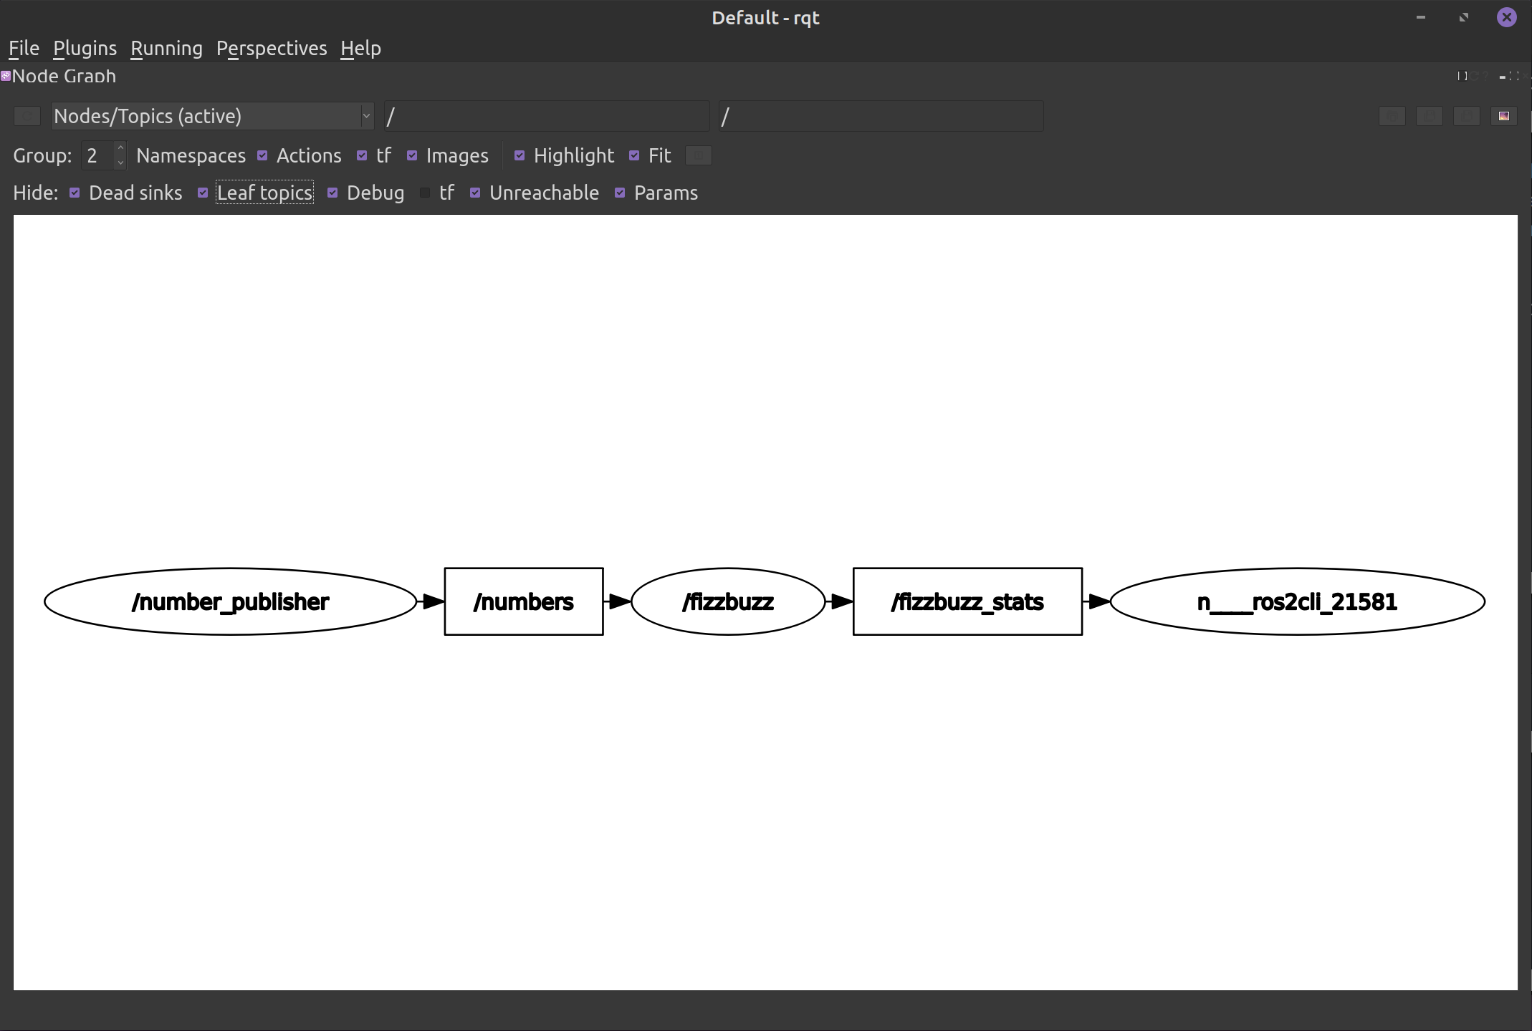Viewport: 1532px width, 1031px height.
Task: Click the D dock-widget toggle icon in Node Graph title
Action: click(1462, 76)
